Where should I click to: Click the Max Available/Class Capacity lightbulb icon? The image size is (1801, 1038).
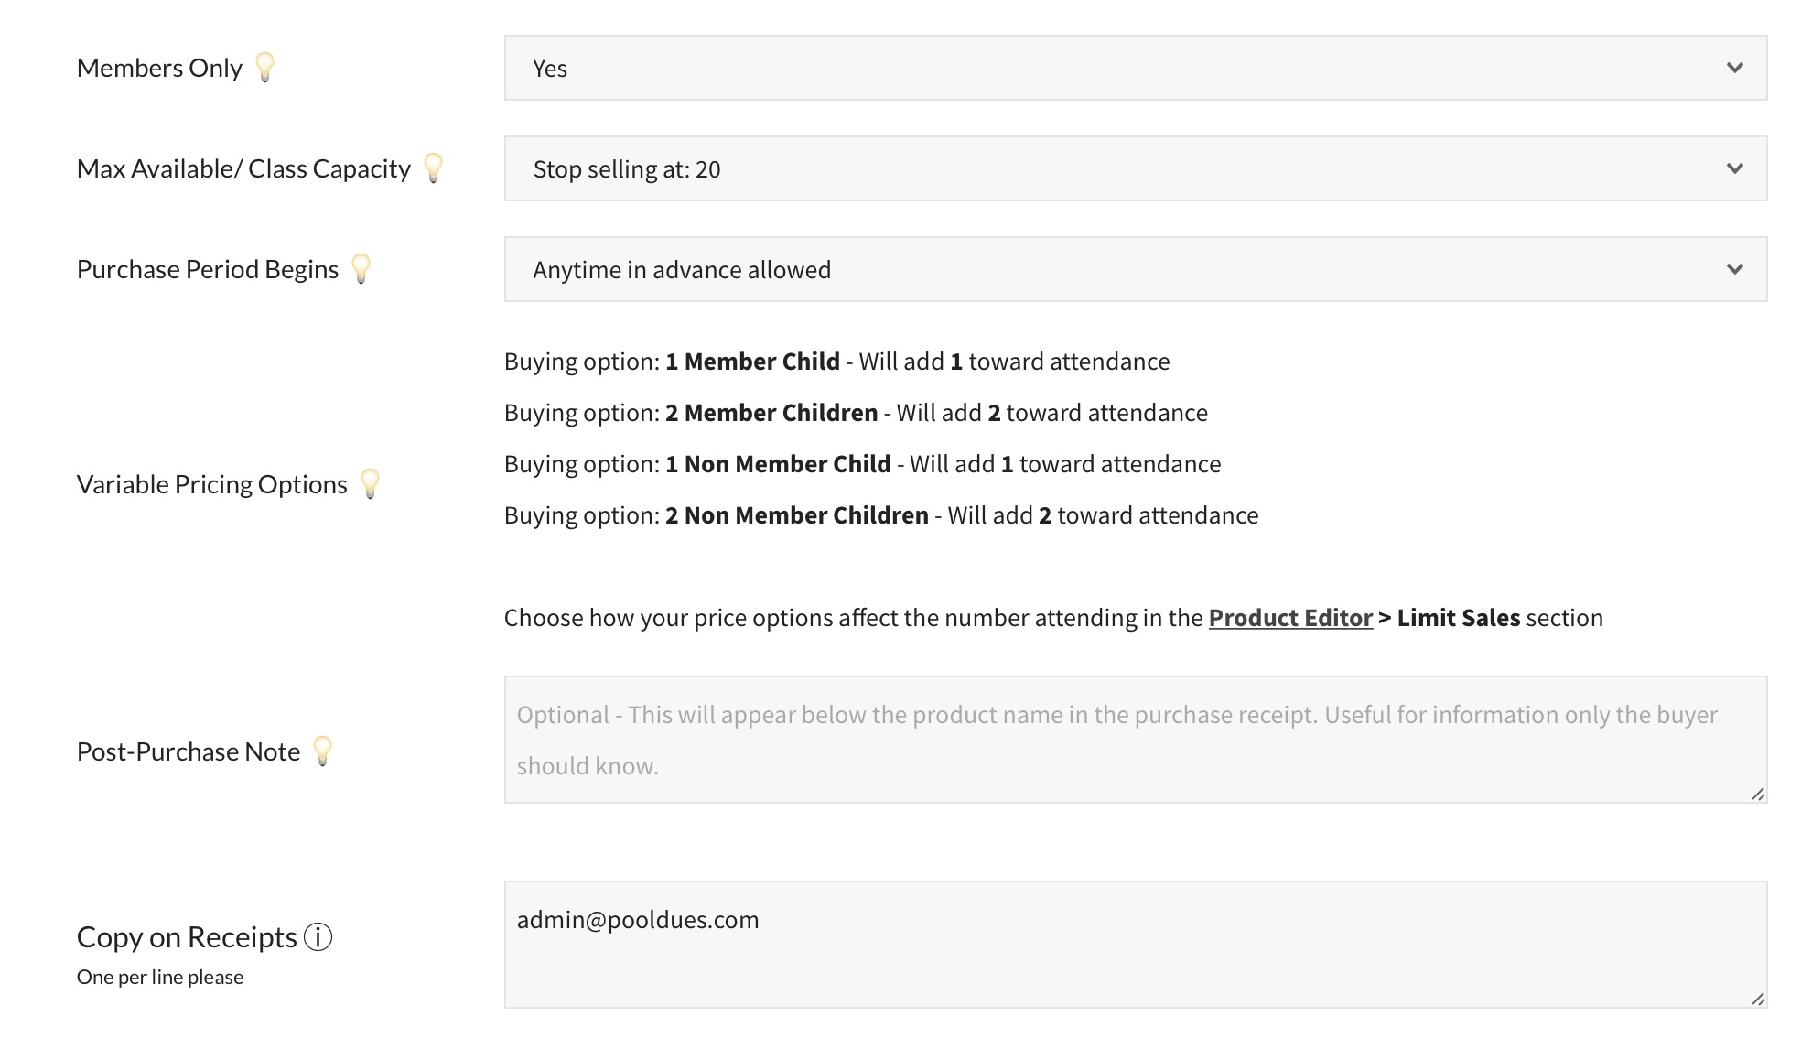(x=434, y=168)
